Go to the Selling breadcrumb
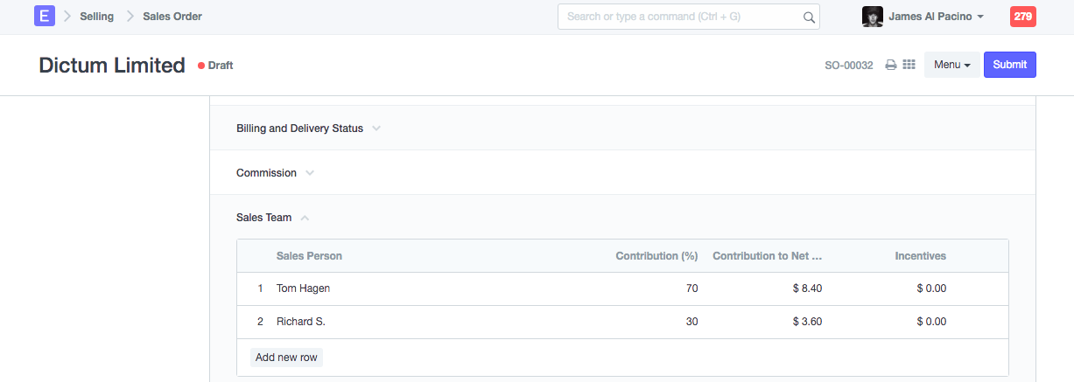This screenshot has width=1074, height=382. coord(96,17)
